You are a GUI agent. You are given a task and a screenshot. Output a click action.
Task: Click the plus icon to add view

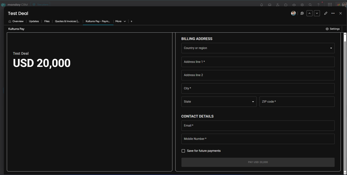click(x=131, y=21)
